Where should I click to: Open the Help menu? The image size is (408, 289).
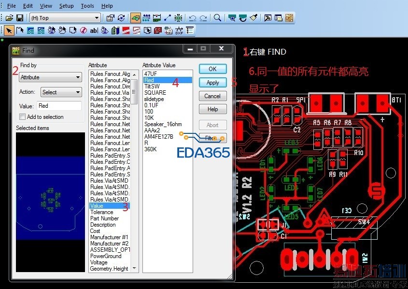(107, 6)
